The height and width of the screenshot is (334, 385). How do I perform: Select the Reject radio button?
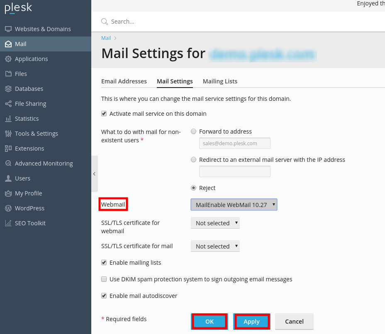coord(194,188)
